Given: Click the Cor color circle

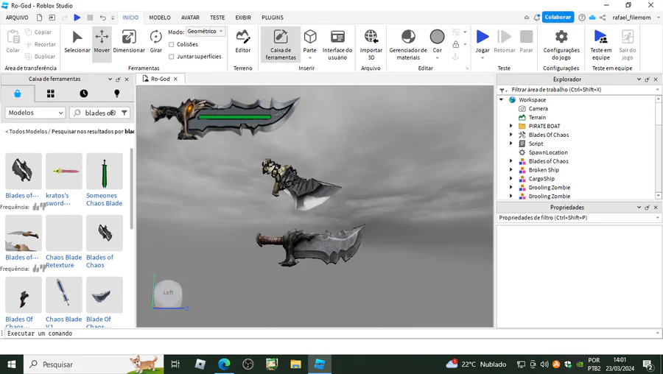Looking at the screenshot, I should coord(437,37).
